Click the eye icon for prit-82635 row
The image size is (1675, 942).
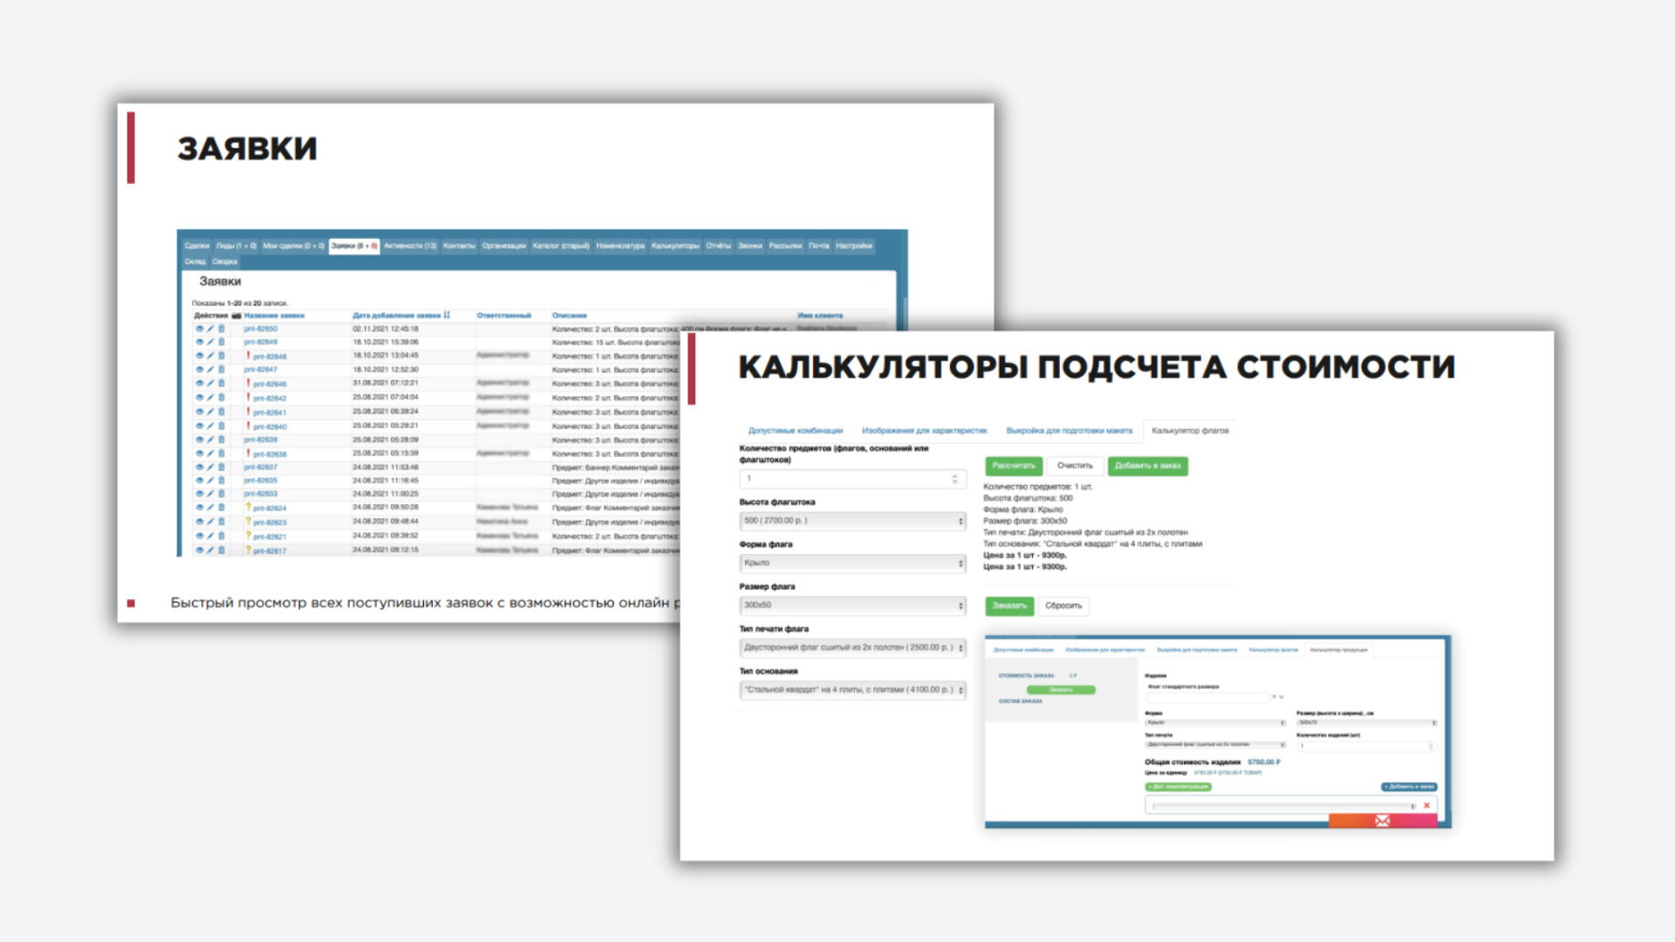click(x=199, y=481)
